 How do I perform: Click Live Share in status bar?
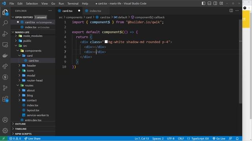click(x=33, y=139)
